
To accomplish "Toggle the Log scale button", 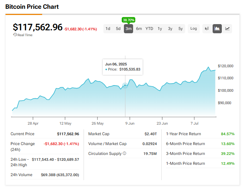I will 194,28.
